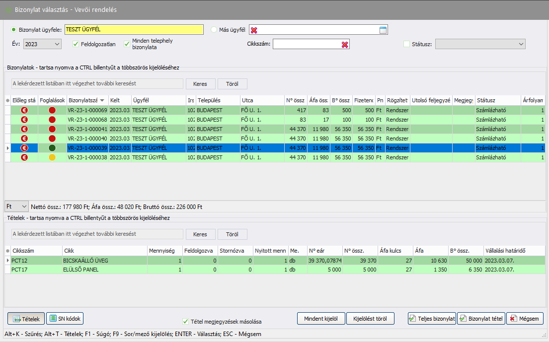549x342 pixels.
Task: Click the red X in Más ügyfél field
Action: click(254, 30)
